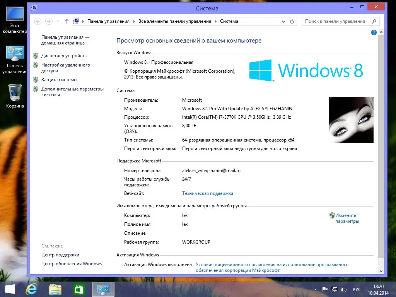The width and height of the screenshot is (396, 297).
Task: Open the volume speaker icon in tray
Action: (x=343, y=289)
